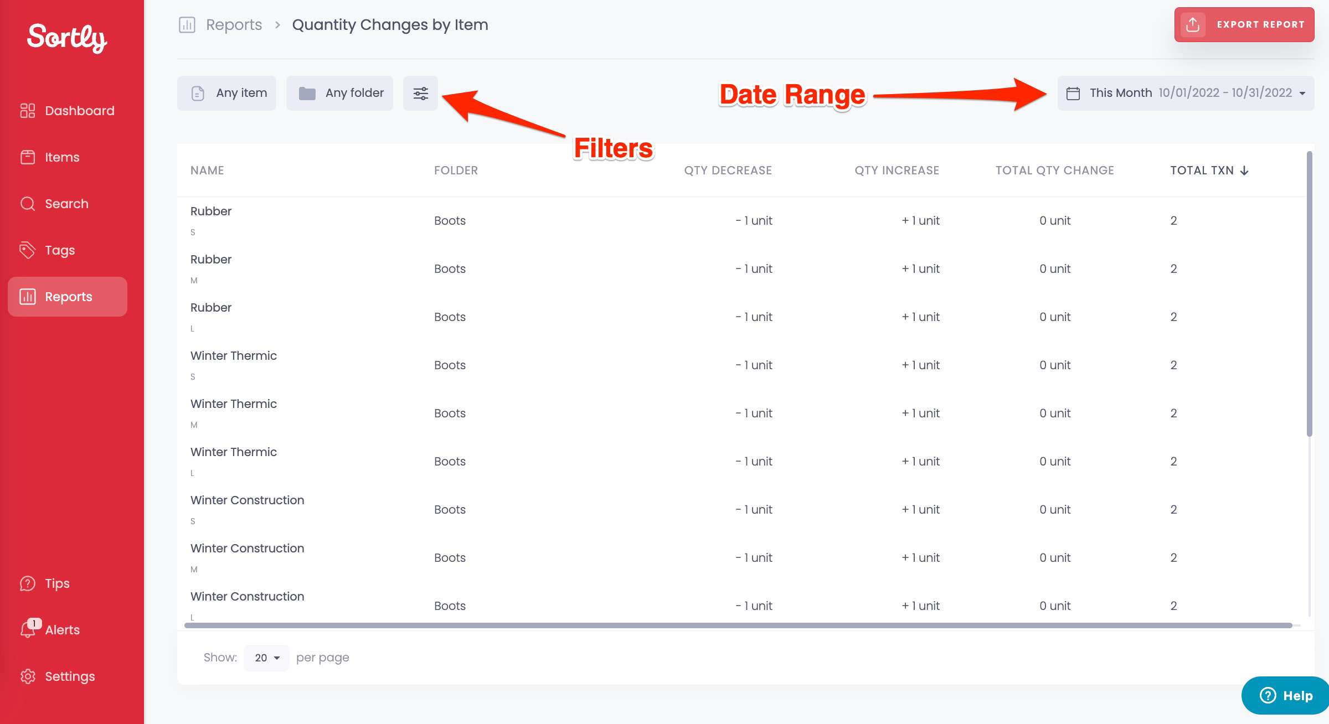
Task: Sort by Folder column header
Action: [x=456, y=170]
